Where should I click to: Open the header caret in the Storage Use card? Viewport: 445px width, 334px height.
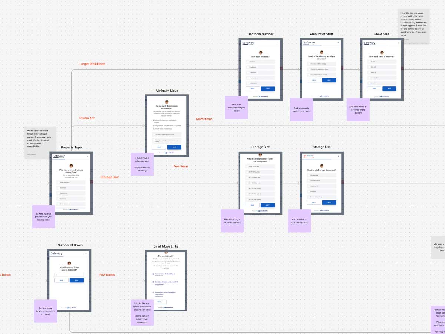click(338, 156)
